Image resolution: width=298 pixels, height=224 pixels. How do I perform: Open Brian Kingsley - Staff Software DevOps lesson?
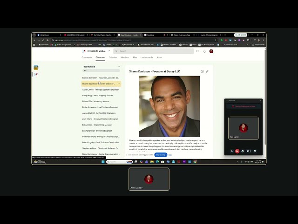point(101,142)
